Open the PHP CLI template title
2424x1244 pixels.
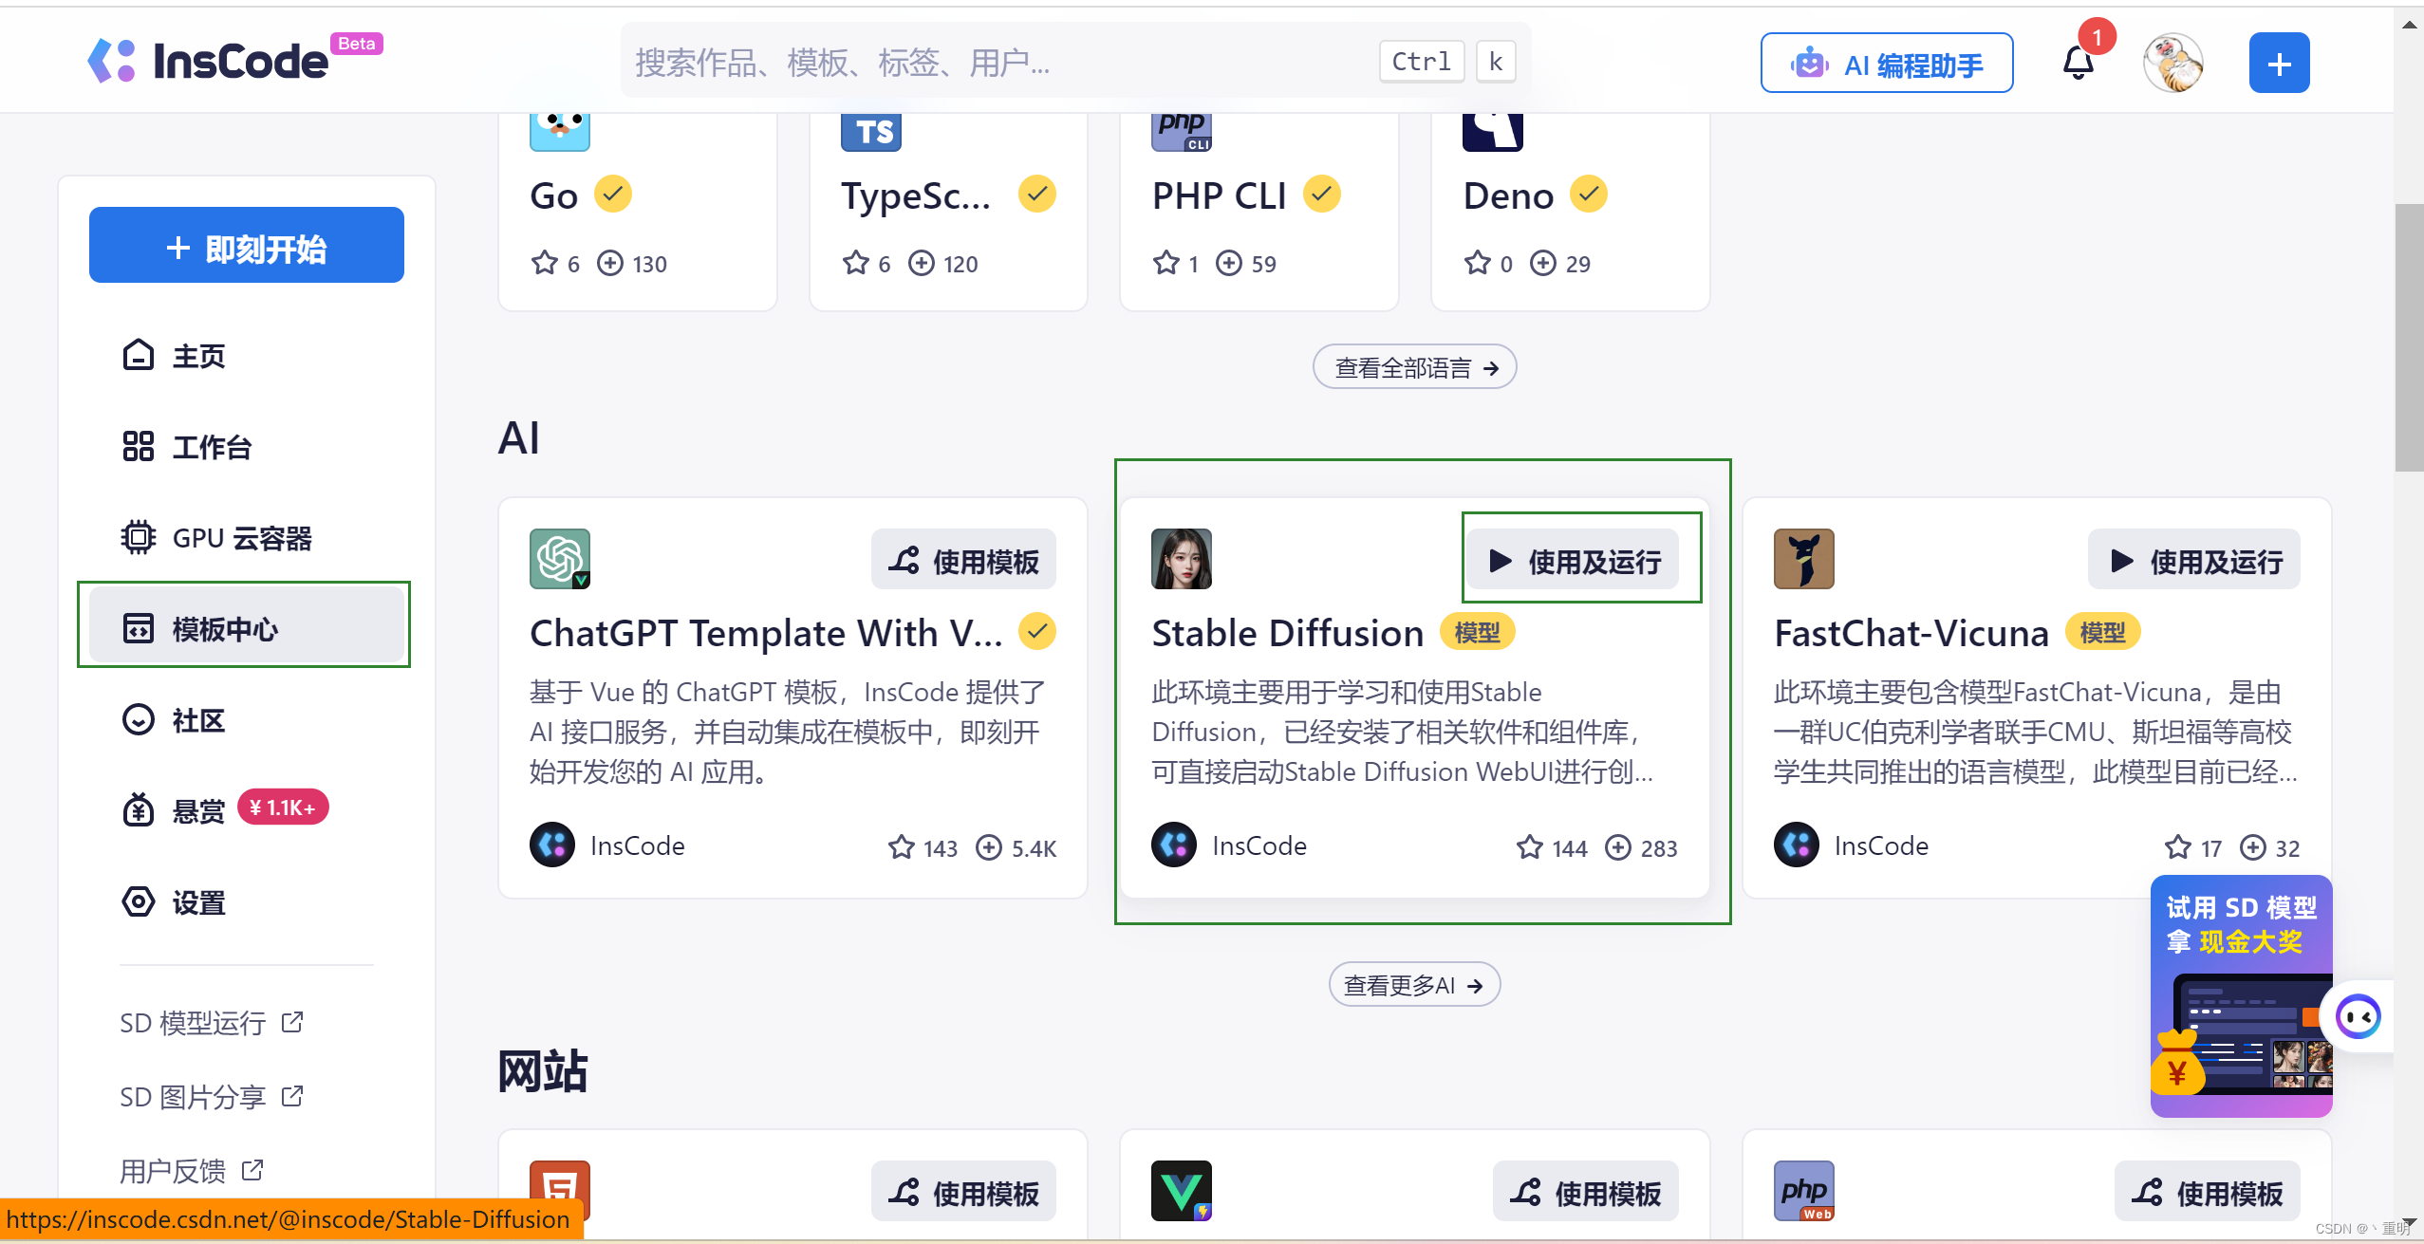tap(1219, 195)
